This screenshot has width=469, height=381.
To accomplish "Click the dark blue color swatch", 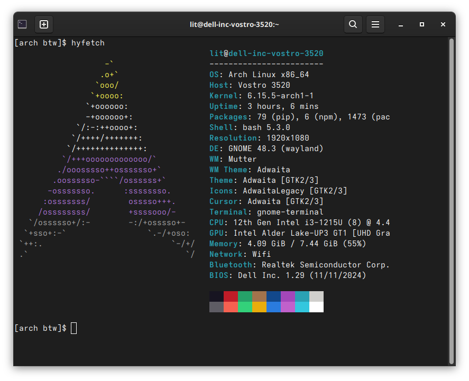I will [274, 296].
